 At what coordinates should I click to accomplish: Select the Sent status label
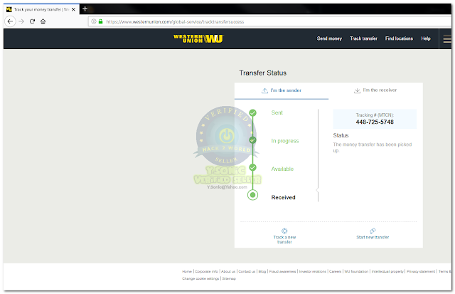coord(277,112)
